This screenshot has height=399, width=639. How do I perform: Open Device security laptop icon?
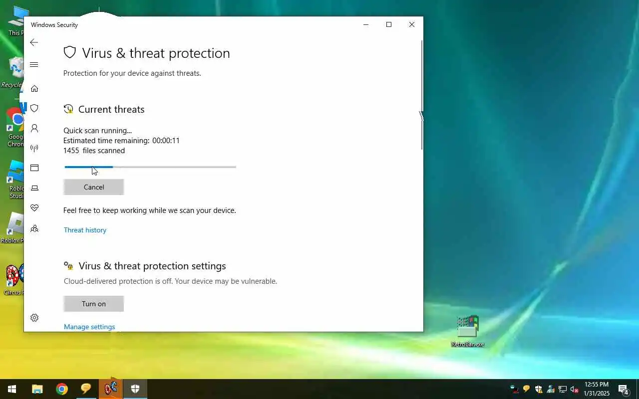click(34, 188)
